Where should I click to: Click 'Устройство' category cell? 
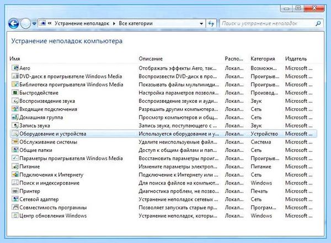[x=264, y=134]
